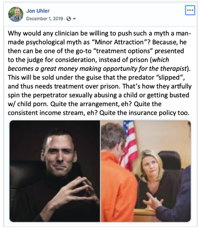Click the italicized money making opportunity sentence

pyautogui.click(x=99, y=64)
